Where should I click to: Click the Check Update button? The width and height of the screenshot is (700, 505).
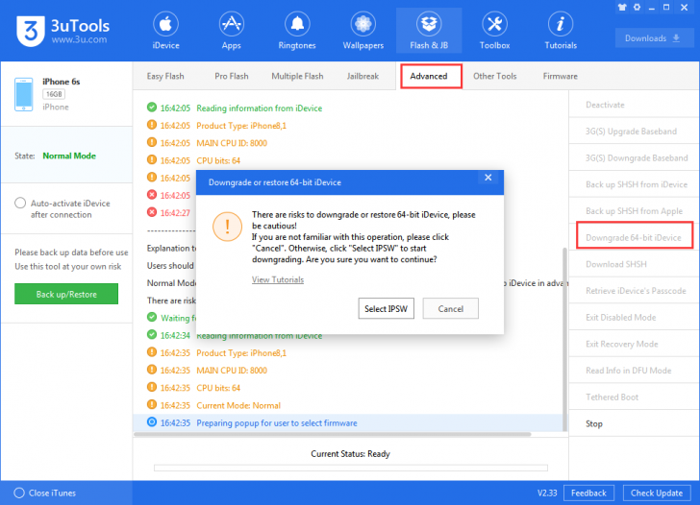click(x=656, y=493)
